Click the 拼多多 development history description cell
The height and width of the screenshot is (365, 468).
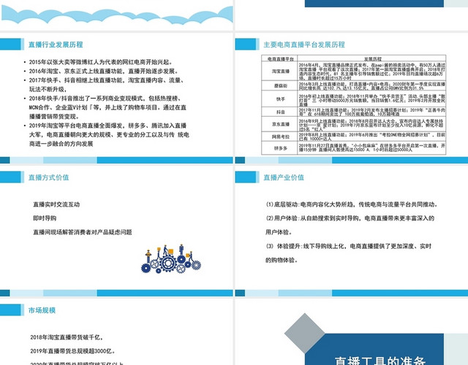tap(371, 148)
